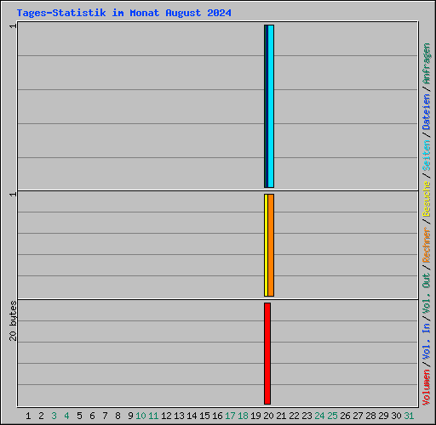
Task: Select day 20 on the x-axis
Action: click(268, 416)
